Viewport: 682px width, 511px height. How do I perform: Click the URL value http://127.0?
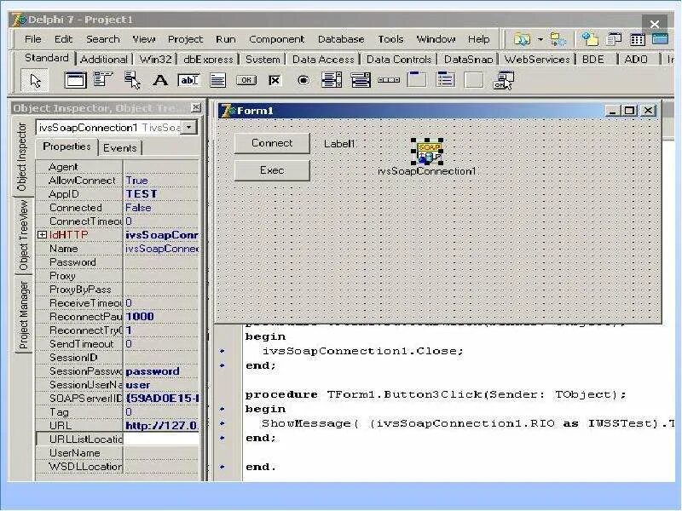[x=161, y=425]
